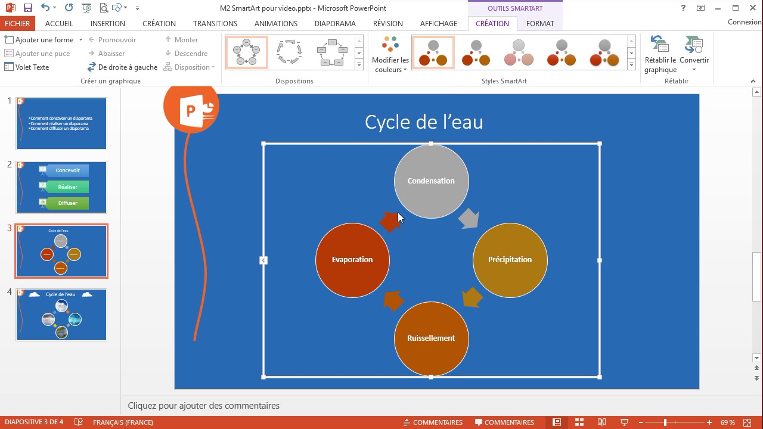Open the Convertir dropdown
The image size is (763, 429).
[x=694, y=55]
